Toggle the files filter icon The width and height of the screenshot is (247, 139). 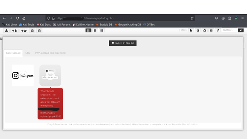191,30
